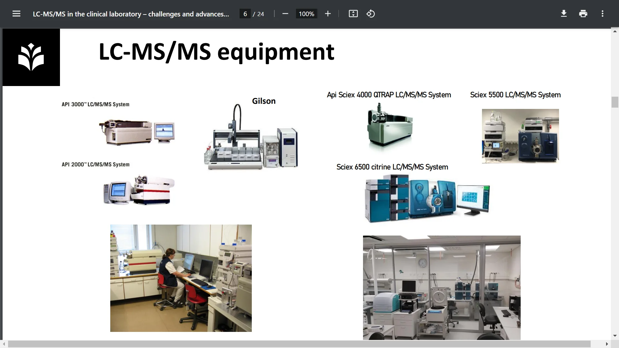
Task: Rotate the document counterclockwise
Action: 371,14
